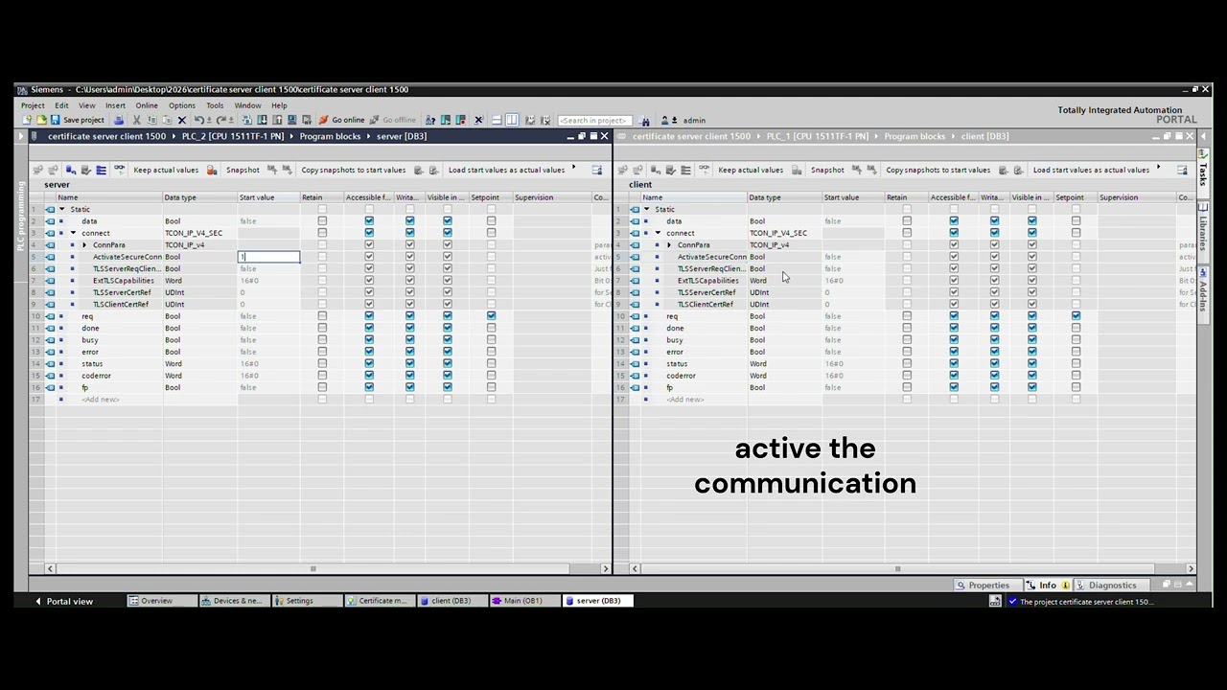Click the Search in project field
This screenshot has width=1227, height=690.
[593, 121]
